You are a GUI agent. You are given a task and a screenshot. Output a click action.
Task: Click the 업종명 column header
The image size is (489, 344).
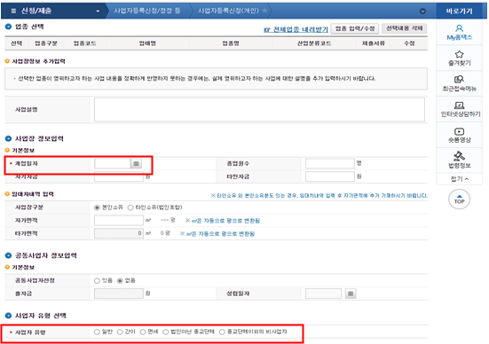(x=231, y=43)
